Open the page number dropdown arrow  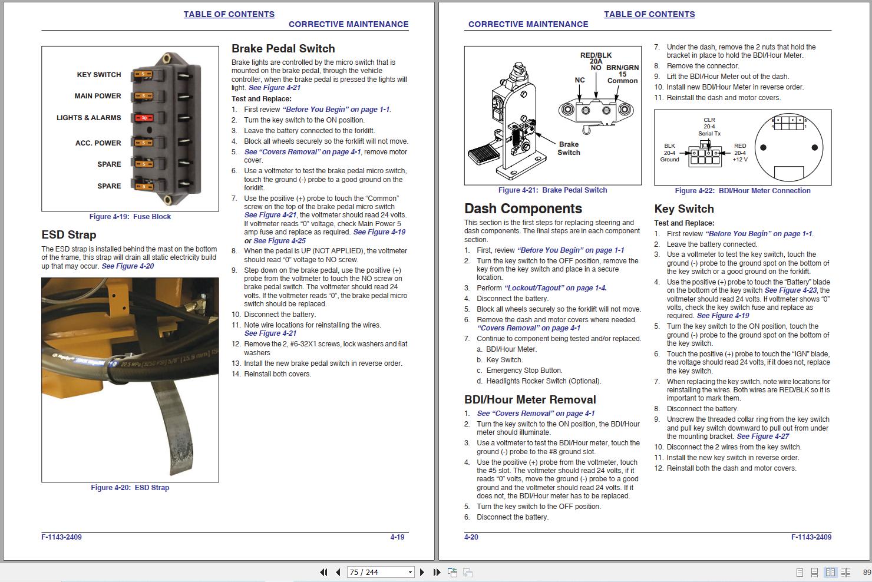[411, 572]
